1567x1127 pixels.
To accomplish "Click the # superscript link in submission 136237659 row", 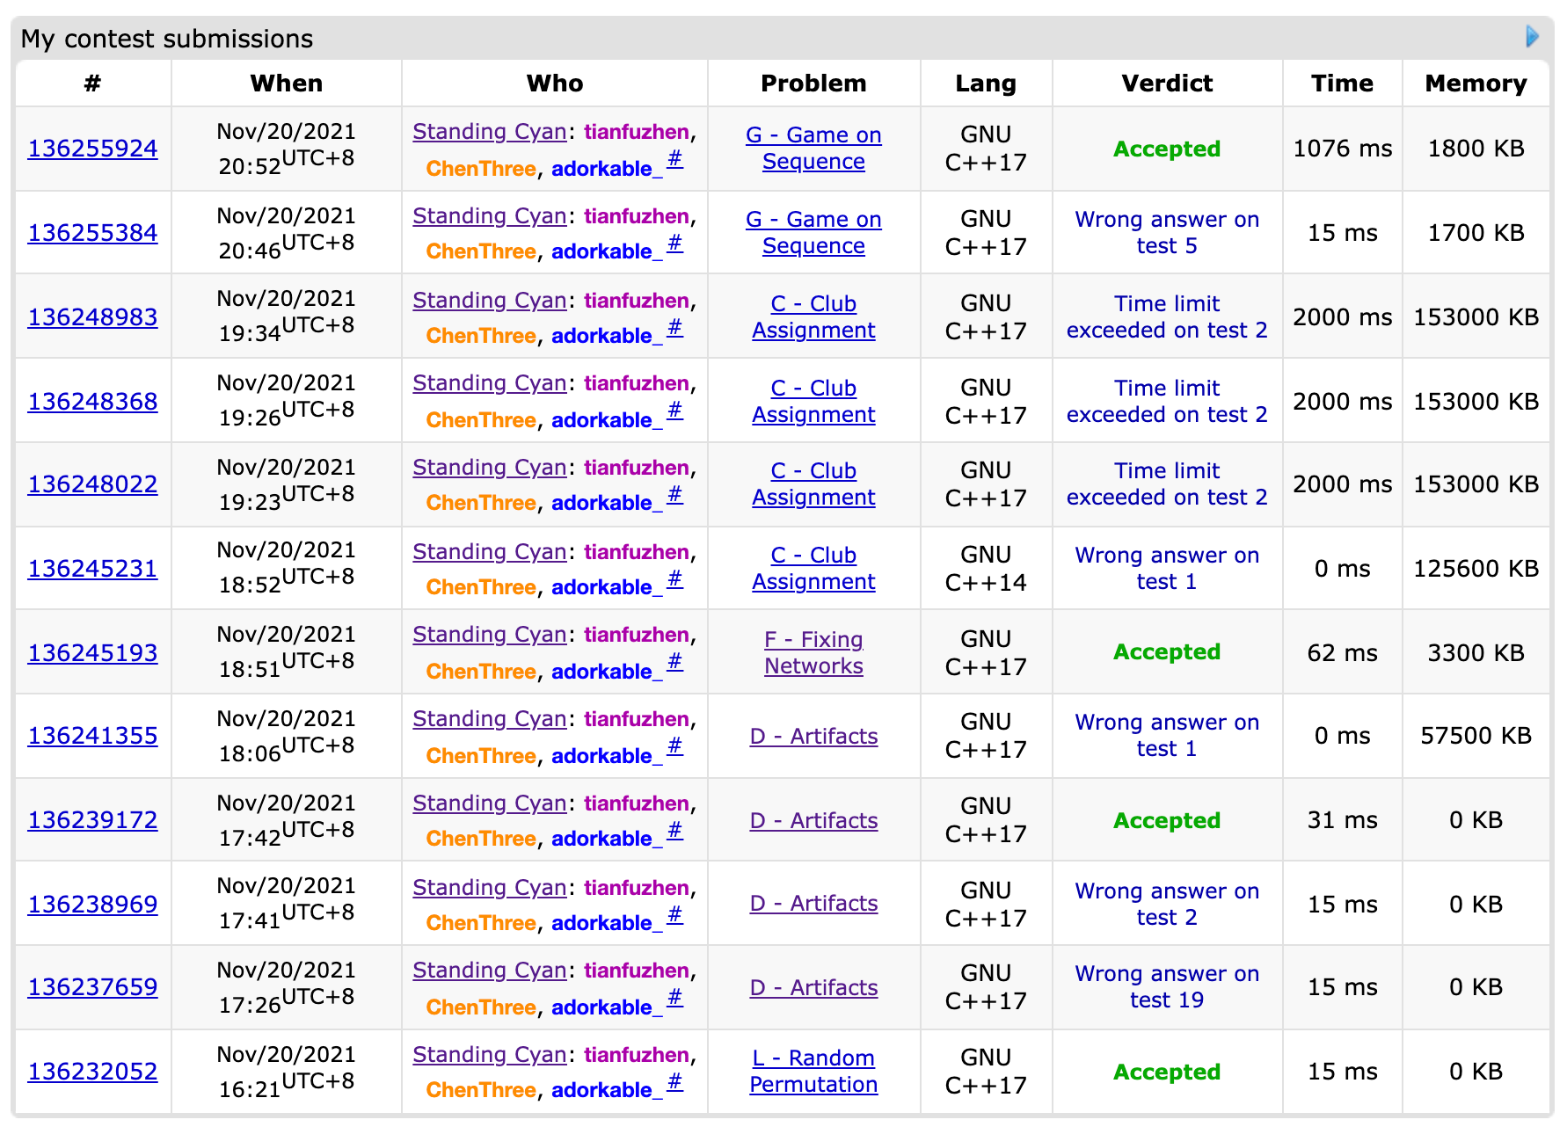I will 674,998.
